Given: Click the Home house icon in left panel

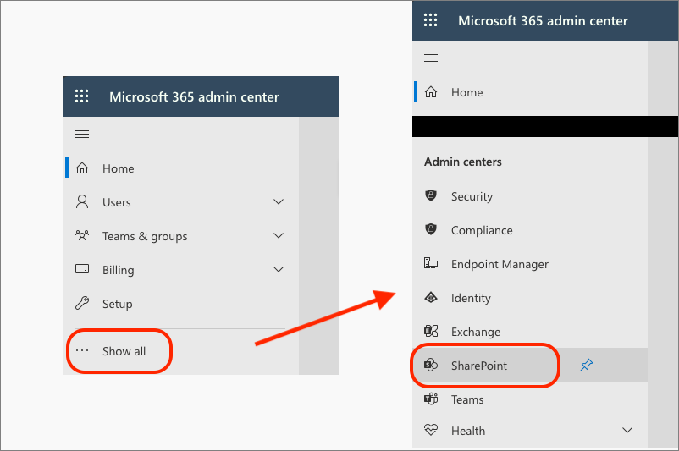Looking at the screenshot, I should tap(82, 168).
